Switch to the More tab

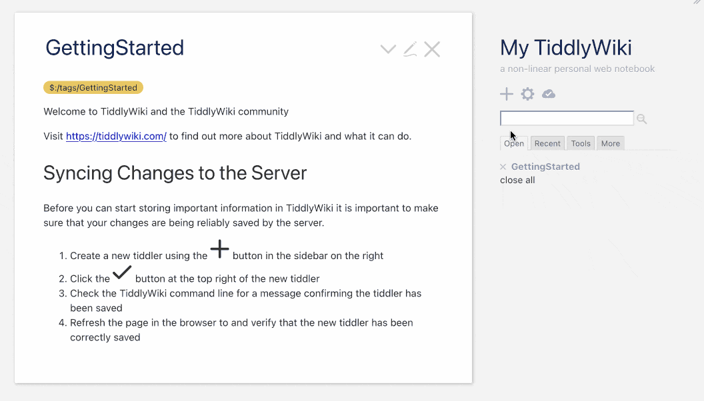pos(611,143)
